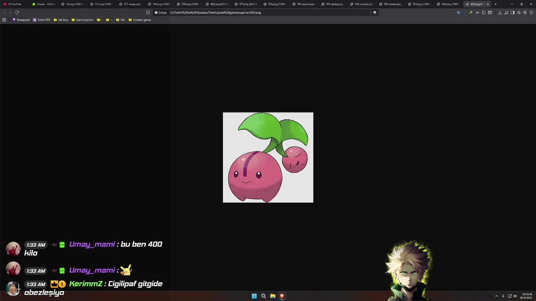Click KerimmZ username in chat overlay
The height and width of the screenshot is (301, 536).
tap(86, 284)
